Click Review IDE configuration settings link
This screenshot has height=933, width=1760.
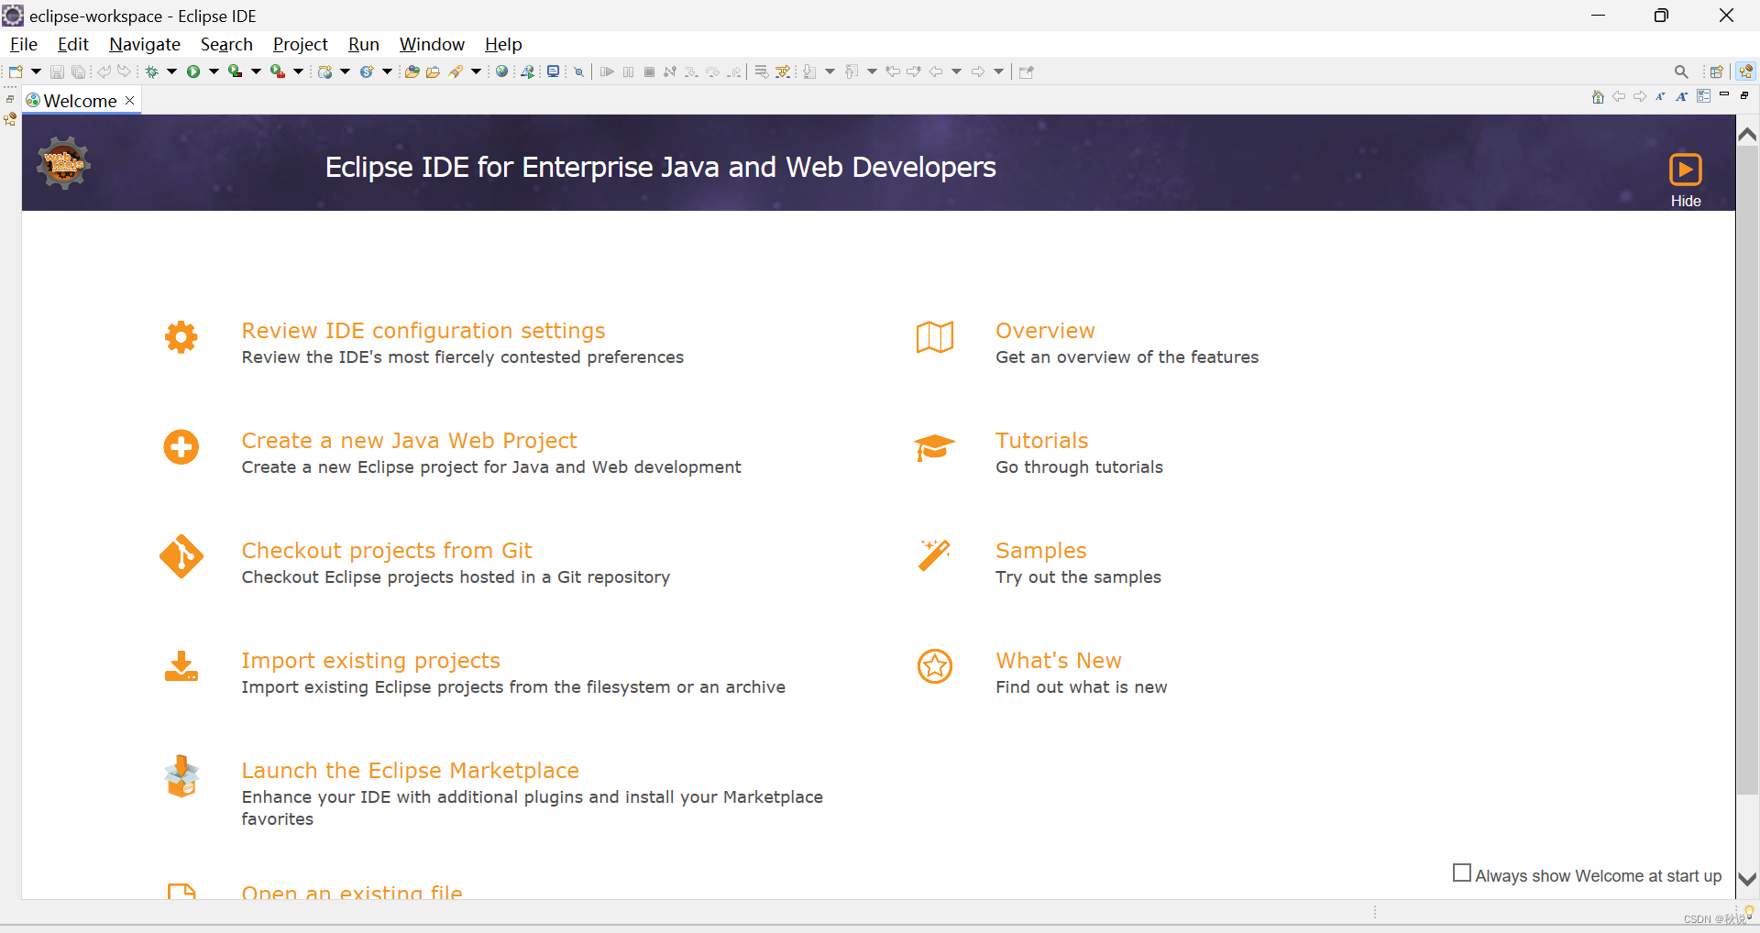423,331
